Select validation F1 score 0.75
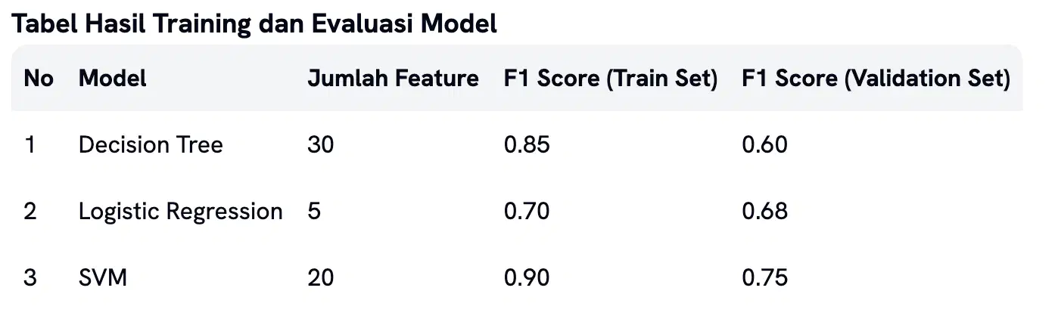The height and width of the screenshot is (325, 1058). [765, 278]
